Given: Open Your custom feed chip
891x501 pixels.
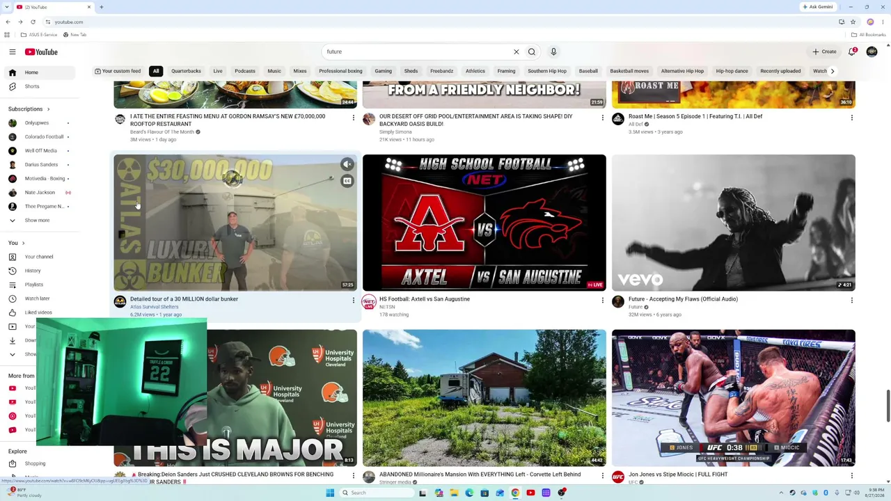Looking at the screenshot, I should click(118, 71).
